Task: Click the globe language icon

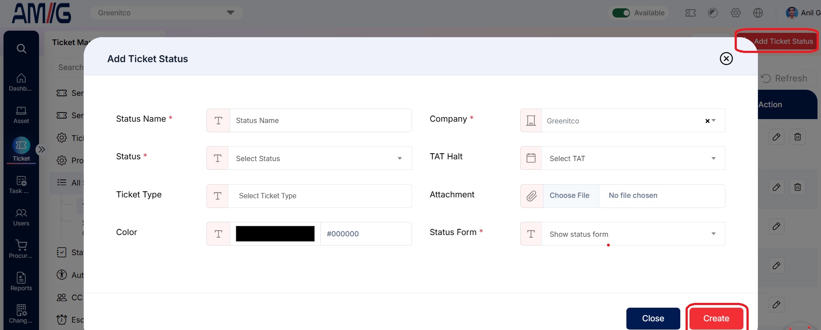Action: [x=758, y=13]
